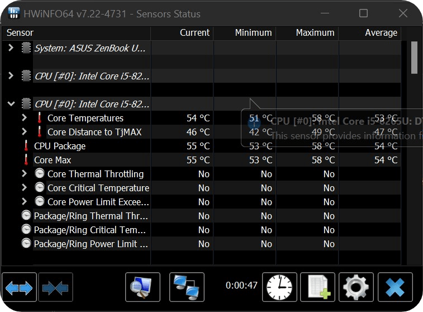Select the Core Max row label

(53, 160)
